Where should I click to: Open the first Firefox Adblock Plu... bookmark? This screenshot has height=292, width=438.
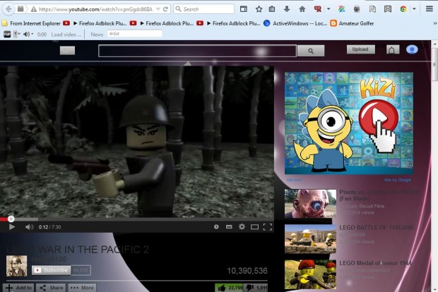pos(95,23)
